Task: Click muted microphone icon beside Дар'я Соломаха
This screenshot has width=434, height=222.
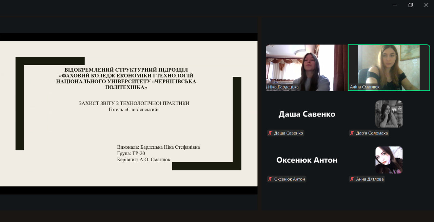Action: coord(352,133)
